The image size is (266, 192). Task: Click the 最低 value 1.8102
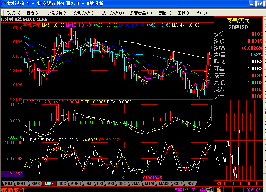(x=255, y=83)
